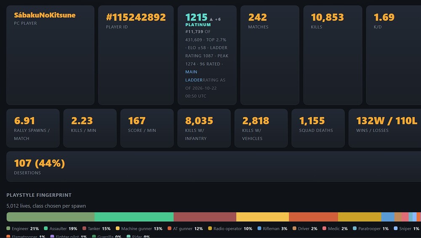The width and height of the screenshot is (421, 238).
Task: Click the green Assaulter bar segment
Action: click(134, 217)
